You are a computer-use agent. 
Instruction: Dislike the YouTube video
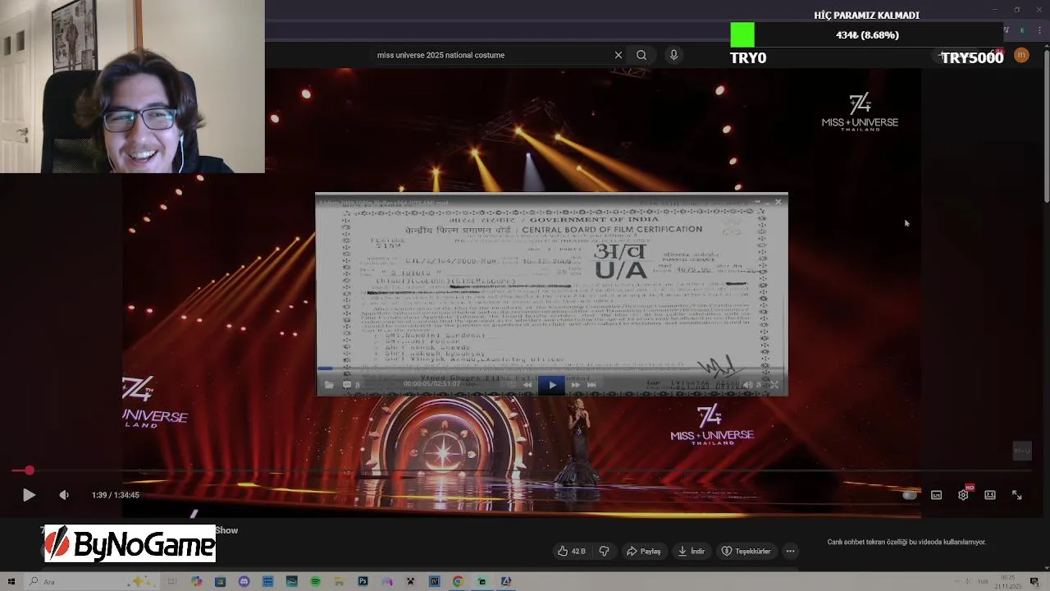tap(605, 551)
